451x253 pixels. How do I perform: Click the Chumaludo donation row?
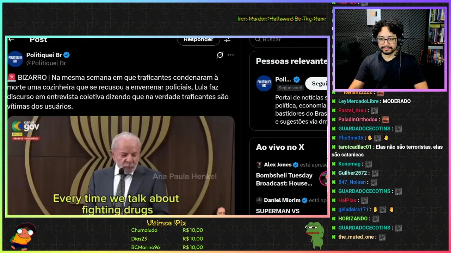pos(167,231)
